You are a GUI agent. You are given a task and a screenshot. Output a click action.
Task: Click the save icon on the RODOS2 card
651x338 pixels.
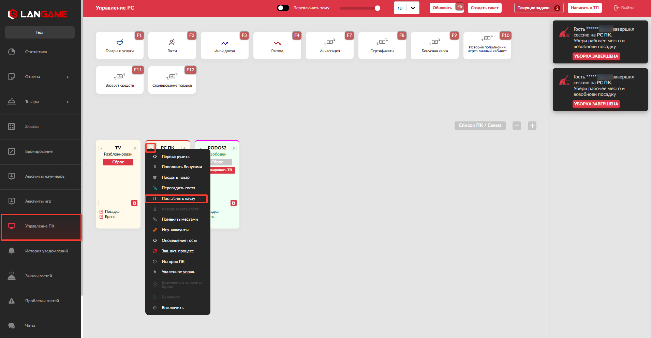coord(233,203)
